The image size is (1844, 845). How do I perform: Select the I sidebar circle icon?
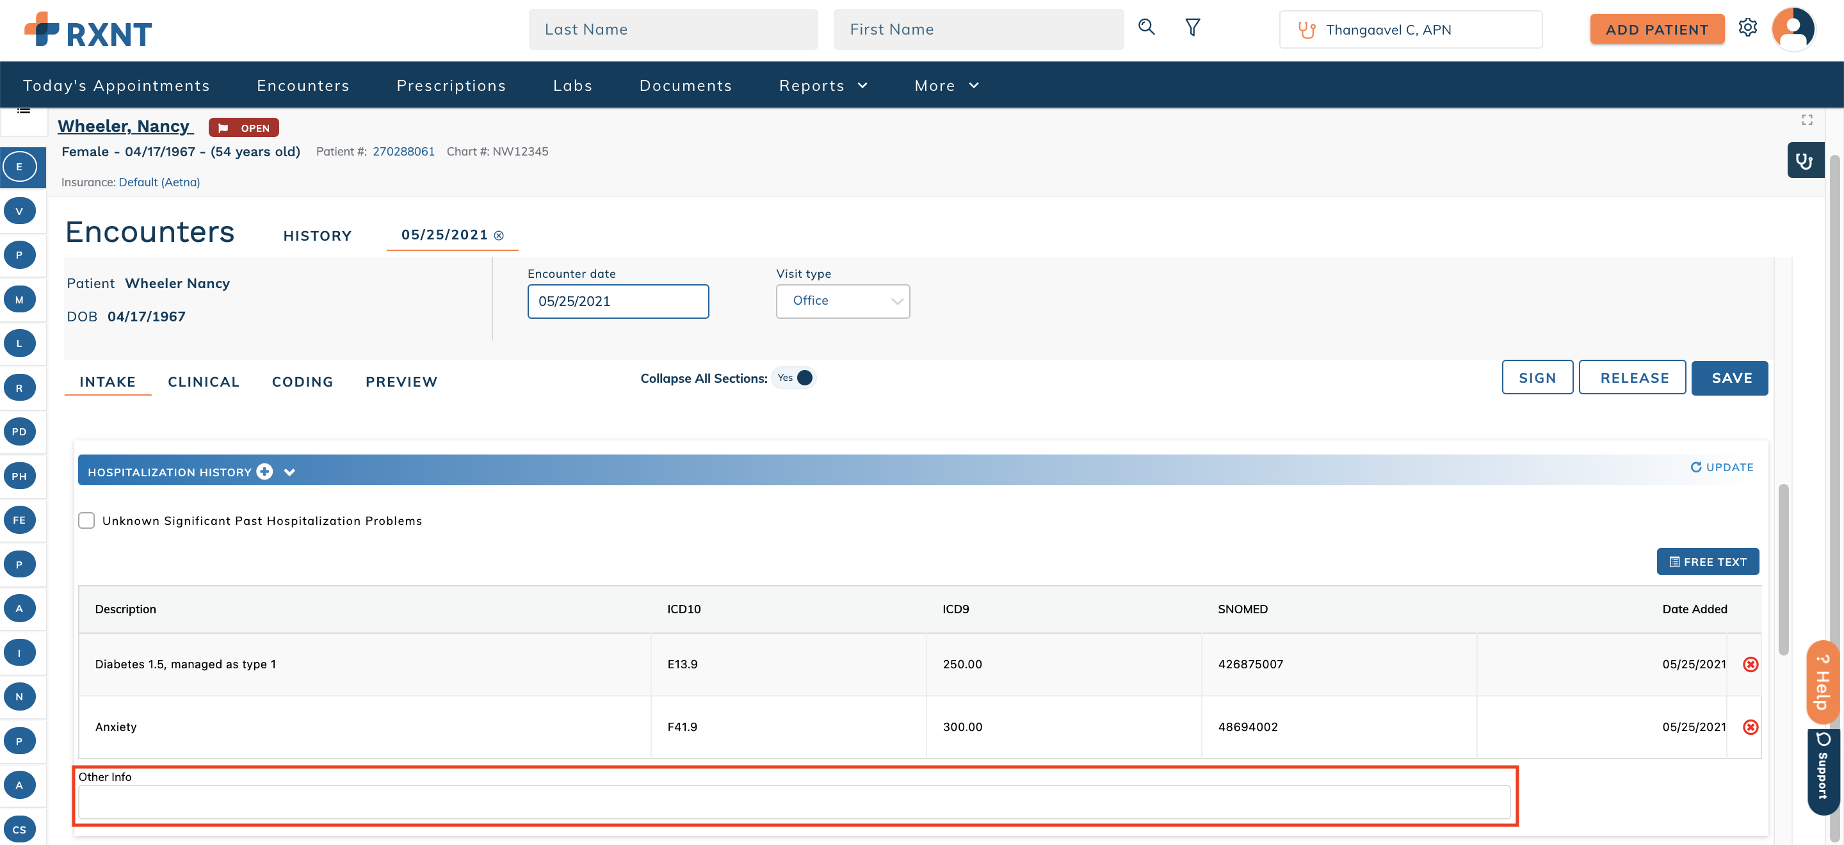[x=19, y=652]
